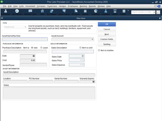Open Snapshots pie chart icon
162x121 pixels.
click(96, 12)
